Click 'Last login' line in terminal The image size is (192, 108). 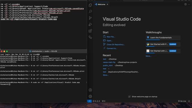[20, 54]
